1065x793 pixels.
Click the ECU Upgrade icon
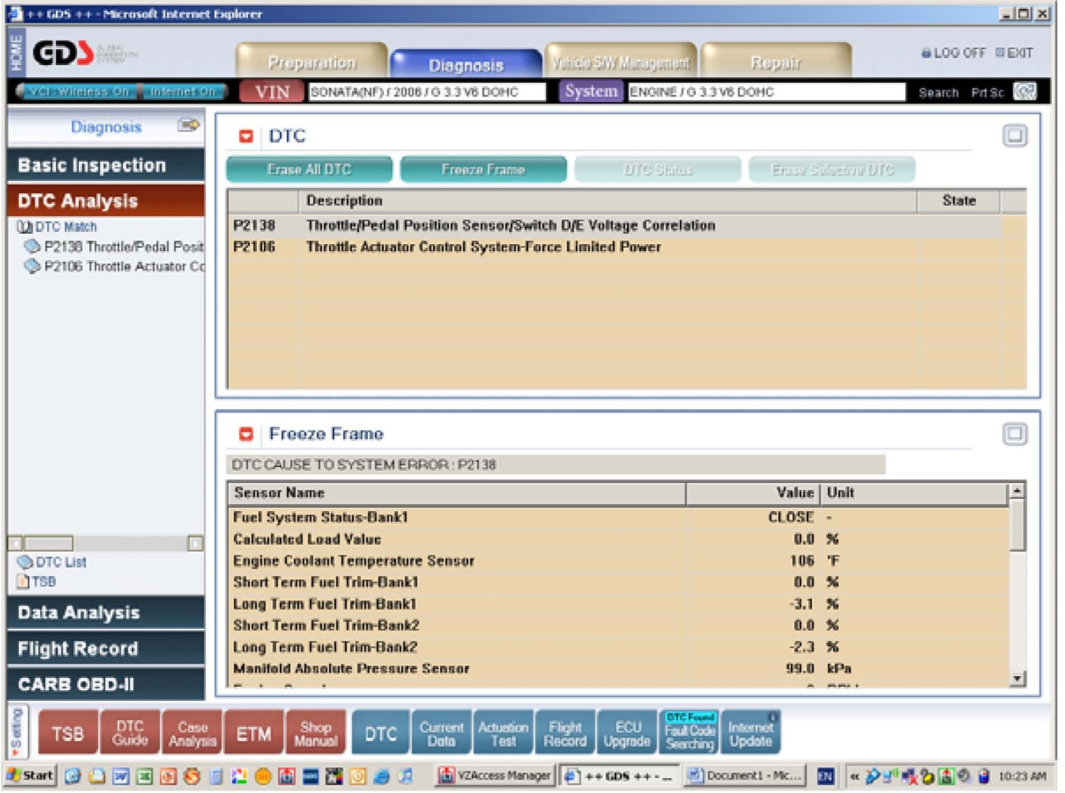tap(627, 734)
